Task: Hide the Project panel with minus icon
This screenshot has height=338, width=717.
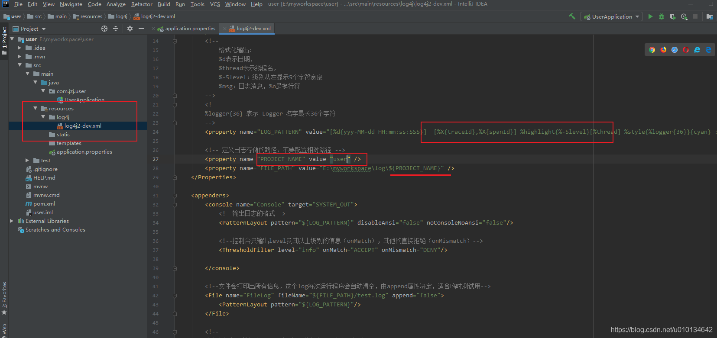Action: click(x=141, y=29)
